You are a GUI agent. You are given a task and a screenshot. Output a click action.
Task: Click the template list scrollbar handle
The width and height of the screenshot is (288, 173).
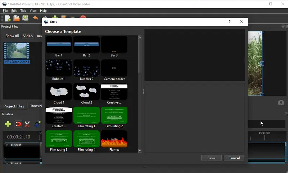(140, 56)
